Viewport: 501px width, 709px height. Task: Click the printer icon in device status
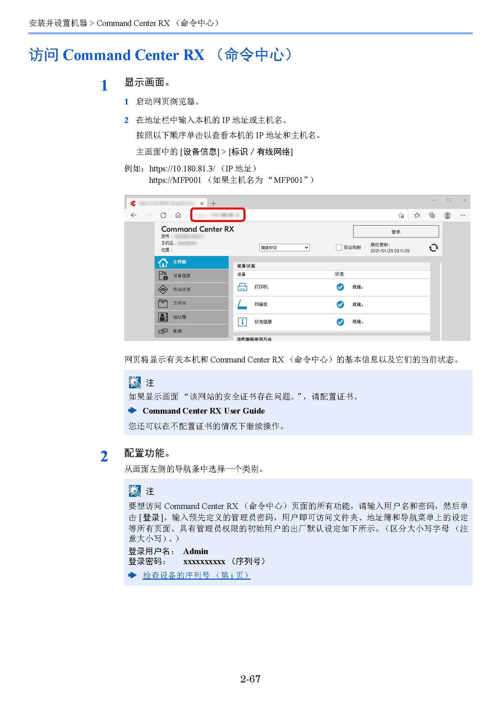tap(242, 287)
